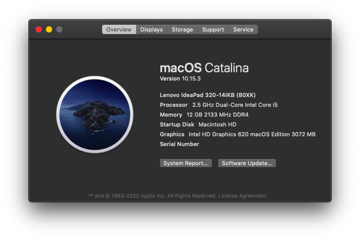Open System Report
The image size is (360, 240).
point(186,163)
